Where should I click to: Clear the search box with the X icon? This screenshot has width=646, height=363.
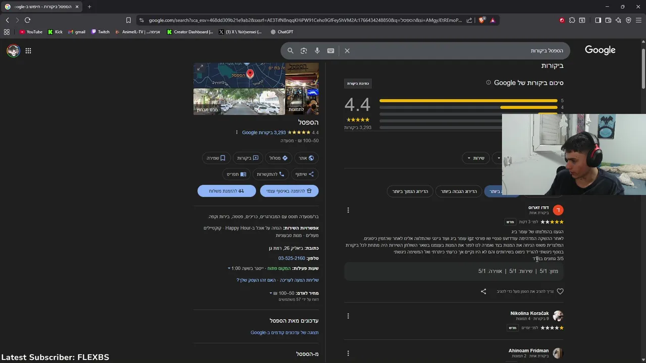point(347,50)
